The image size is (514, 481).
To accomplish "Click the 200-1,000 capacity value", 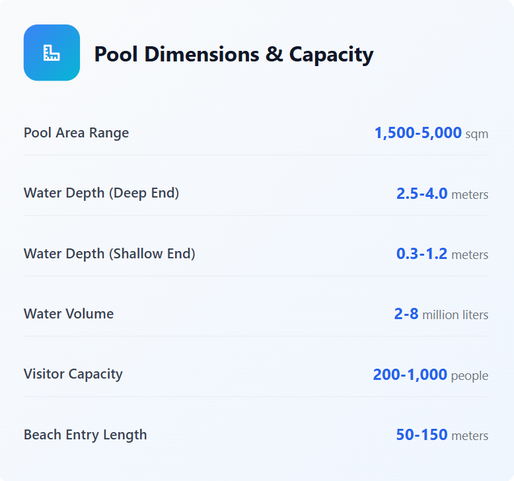I will pos(410,375).
